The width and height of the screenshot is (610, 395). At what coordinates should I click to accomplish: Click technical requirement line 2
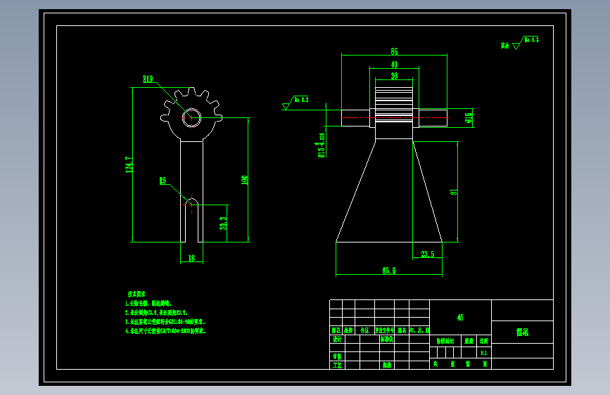click(156, 313)
